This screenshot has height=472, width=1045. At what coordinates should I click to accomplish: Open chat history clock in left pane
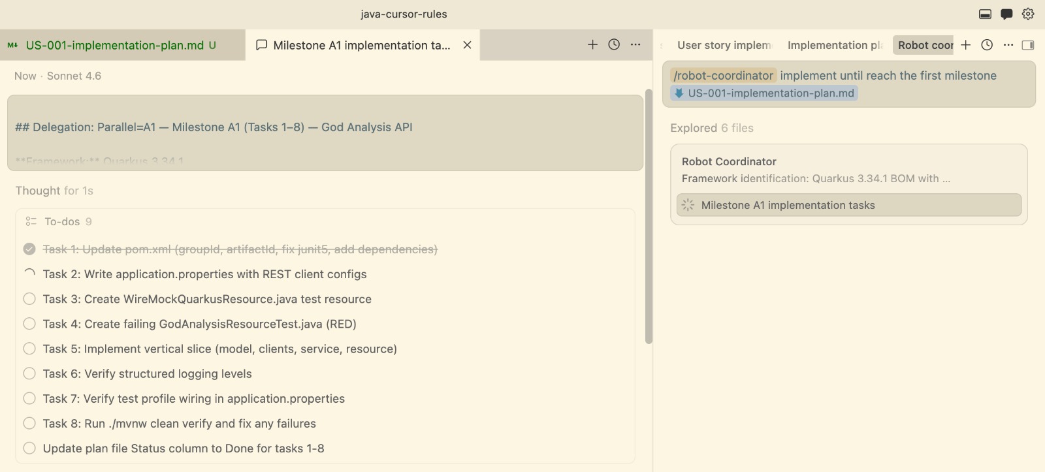(614, 44)
